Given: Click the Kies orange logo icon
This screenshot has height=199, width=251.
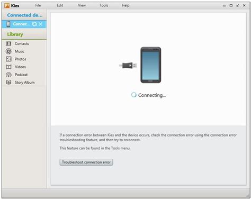Looking at the screenshot, I should (x=7, y=6).
